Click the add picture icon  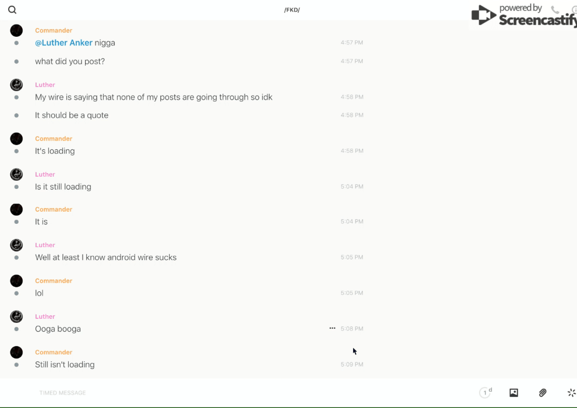[x=513, y=393]
